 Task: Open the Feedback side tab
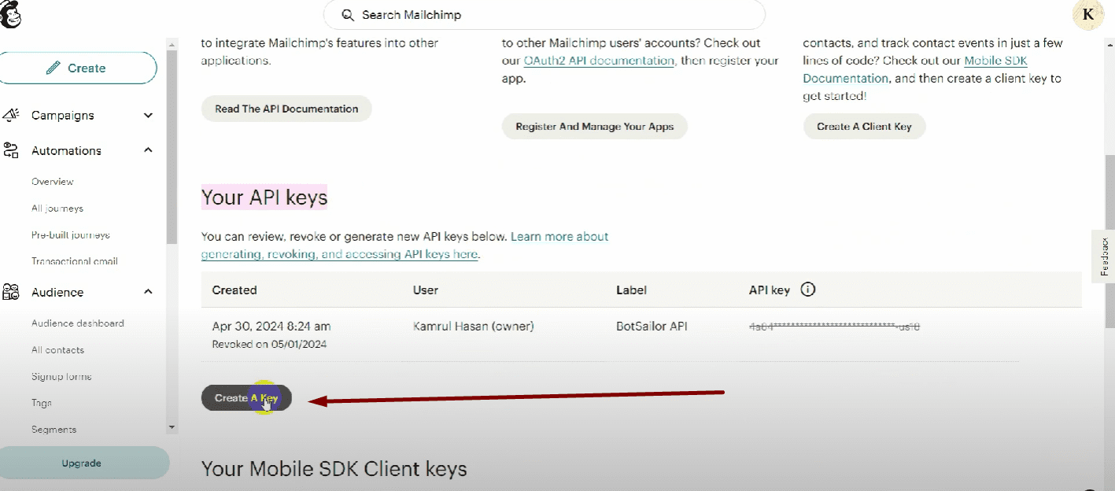click(1103, 256)
